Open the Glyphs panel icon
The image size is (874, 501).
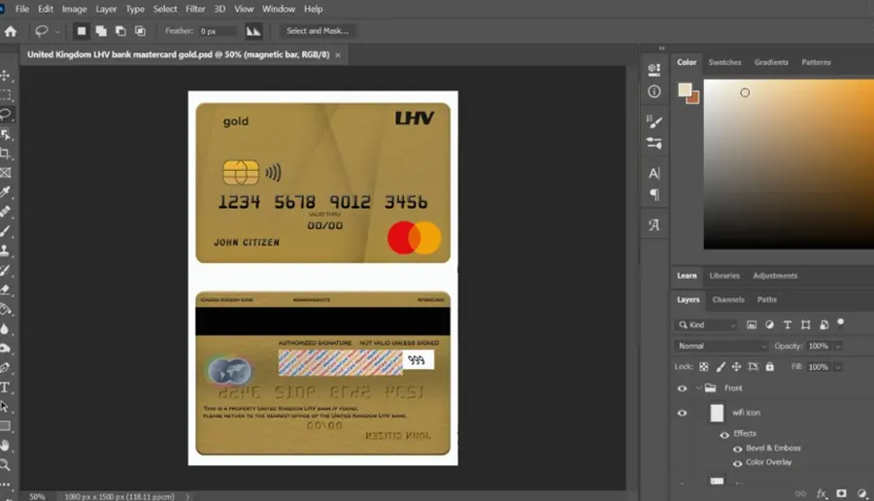[x=655, y=224]
